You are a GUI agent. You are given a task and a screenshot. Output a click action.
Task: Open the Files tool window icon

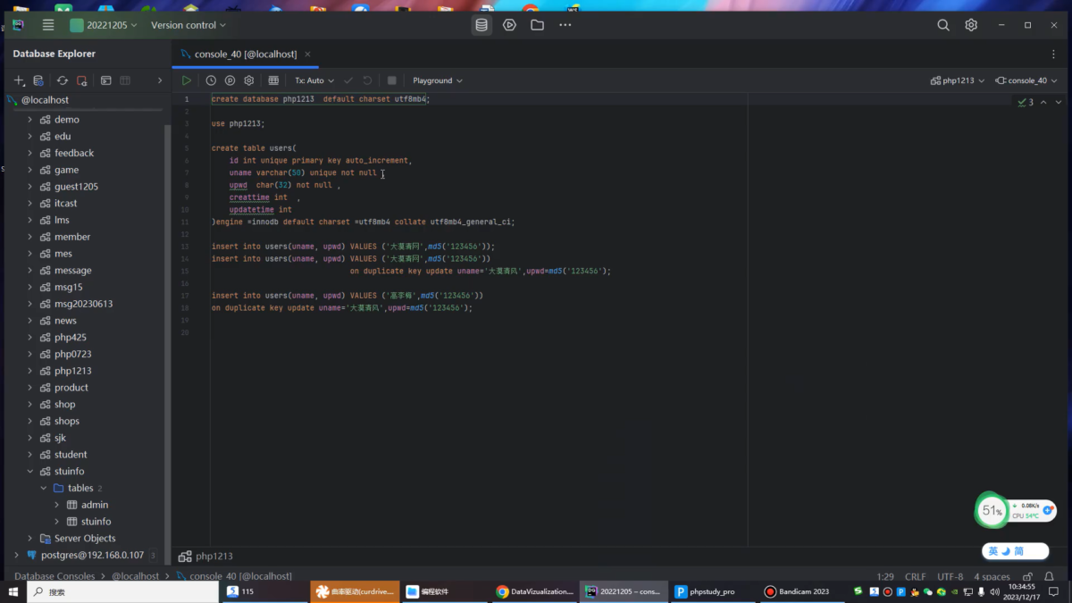click(537, 25)
